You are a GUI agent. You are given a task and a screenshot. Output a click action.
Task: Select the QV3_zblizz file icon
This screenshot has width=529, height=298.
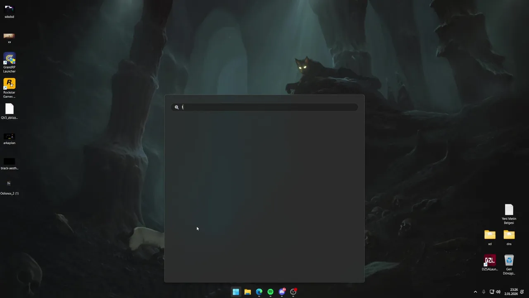(9, 112)
